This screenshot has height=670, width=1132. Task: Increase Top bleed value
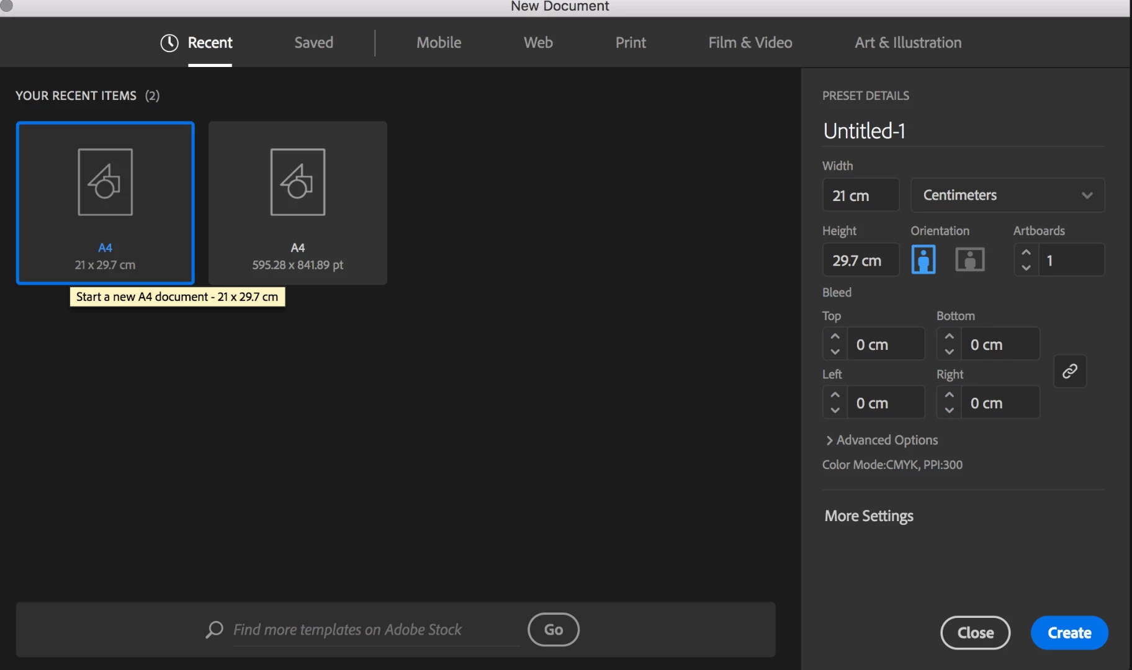[x=835, y=336]
